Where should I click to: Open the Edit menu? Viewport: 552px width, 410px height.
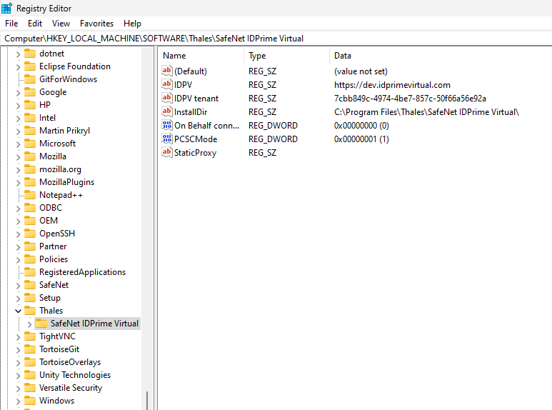coord(35,24)
